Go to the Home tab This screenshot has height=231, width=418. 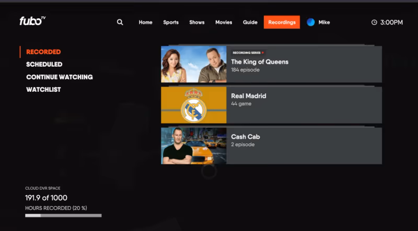click(x=146, y=22)
